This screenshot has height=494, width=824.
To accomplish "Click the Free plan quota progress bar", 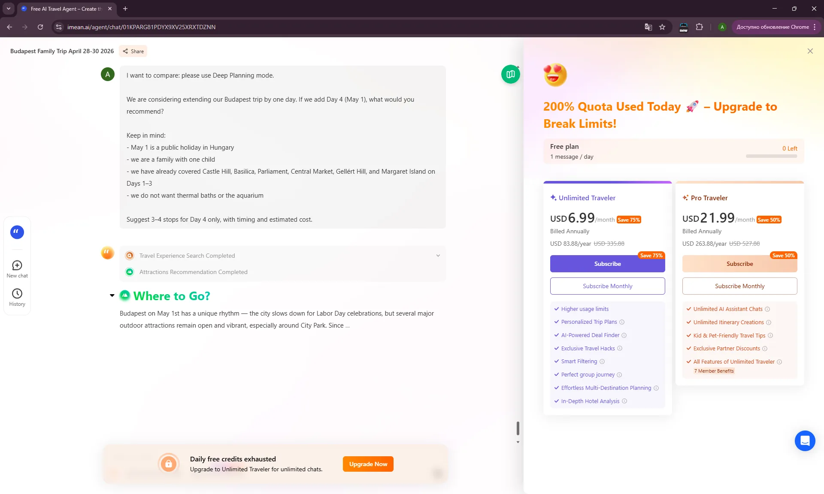I will pyautogui.click(x=771, y=156).
